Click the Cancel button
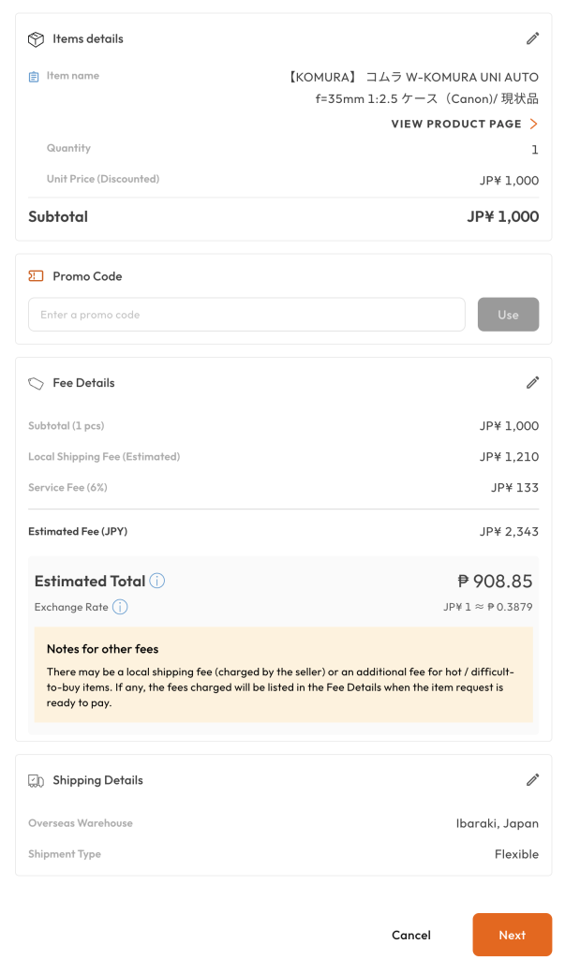Viewport: 565px width, 959px height. click(411, 935)
